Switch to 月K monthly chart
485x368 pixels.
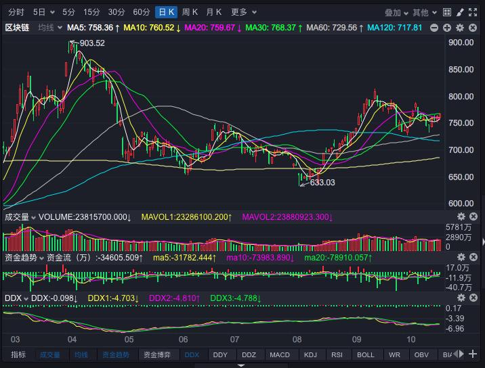pyautogui.click(x=214, y=12)
